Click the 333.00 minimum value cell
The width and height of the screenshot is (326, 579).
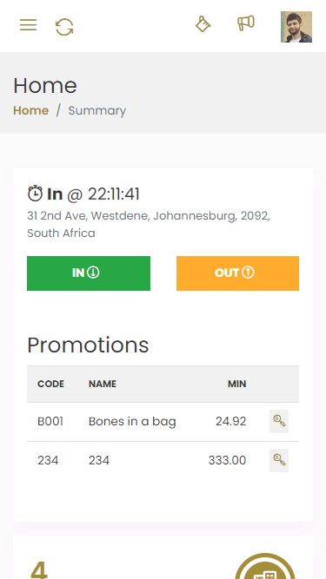click(x=227, y=460)
